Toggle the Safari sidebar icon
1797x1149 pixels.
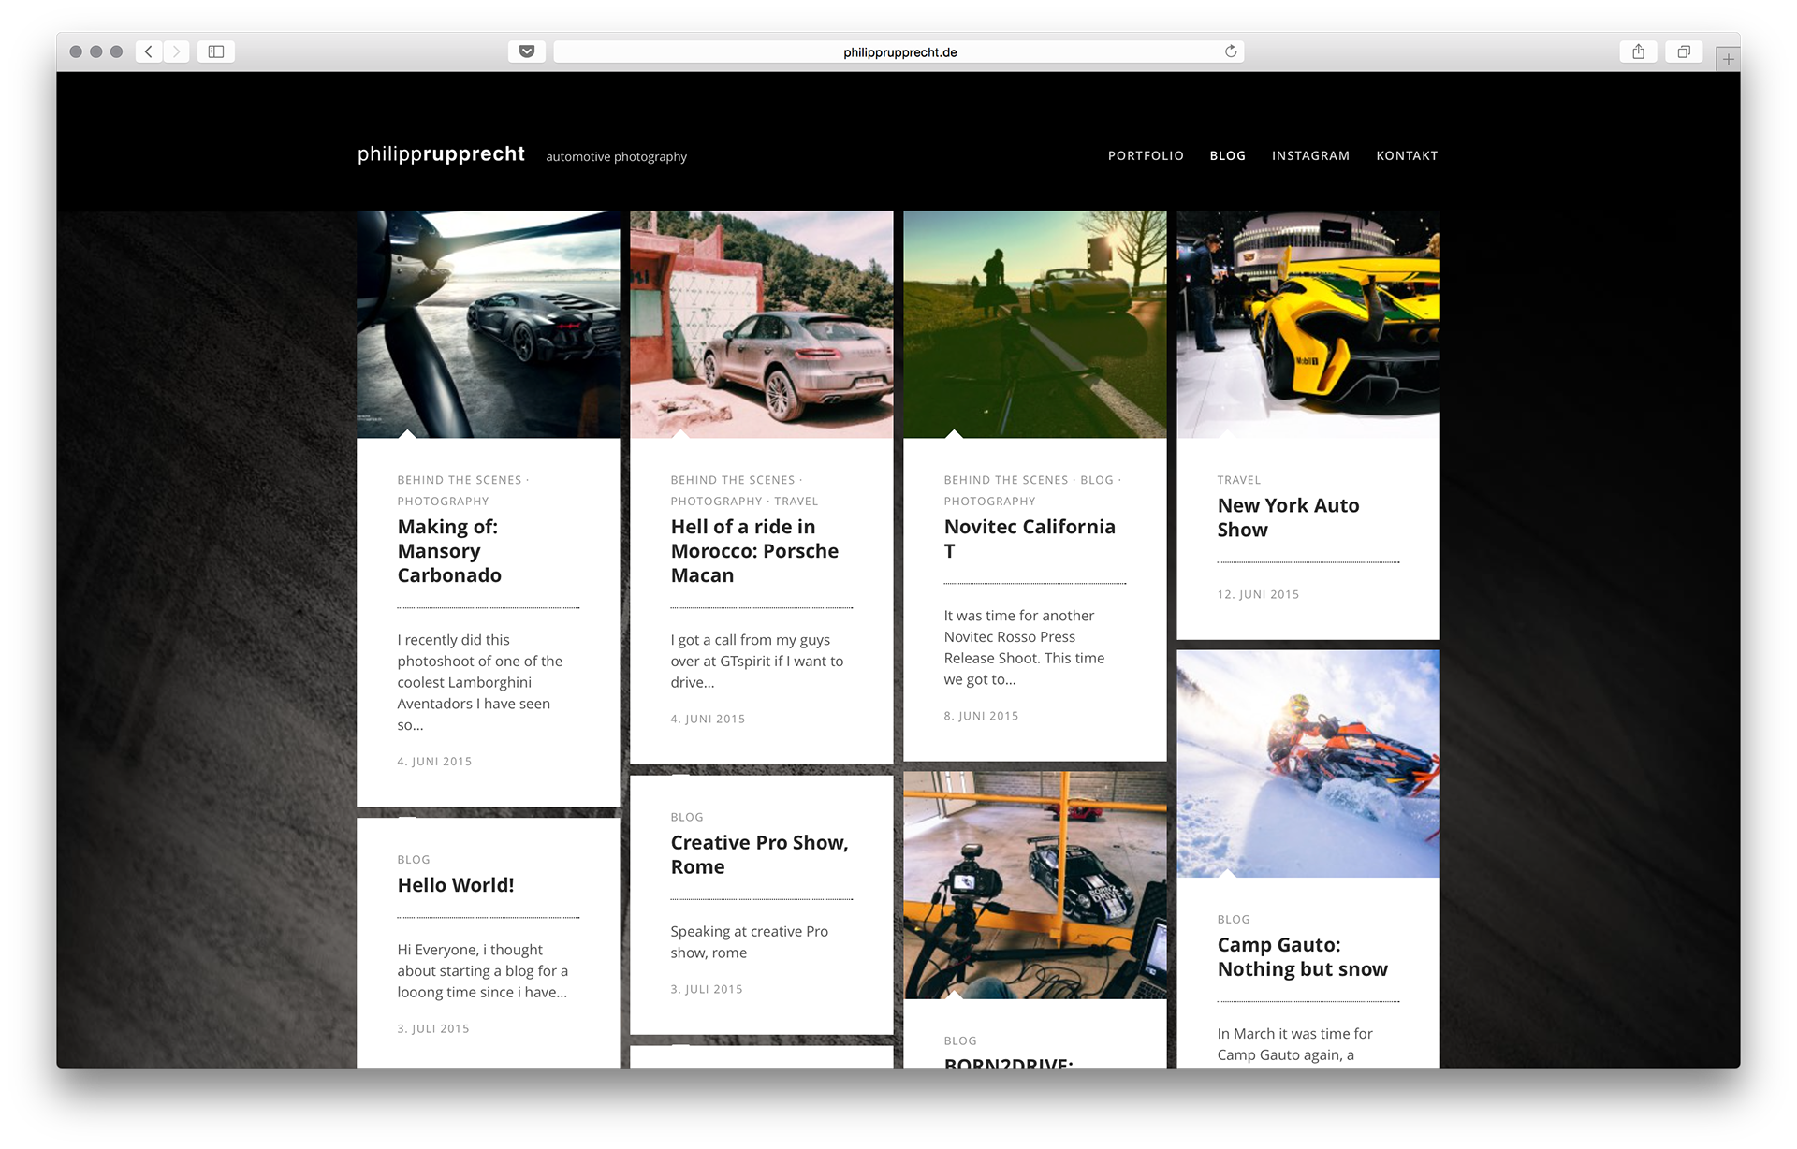215,51
